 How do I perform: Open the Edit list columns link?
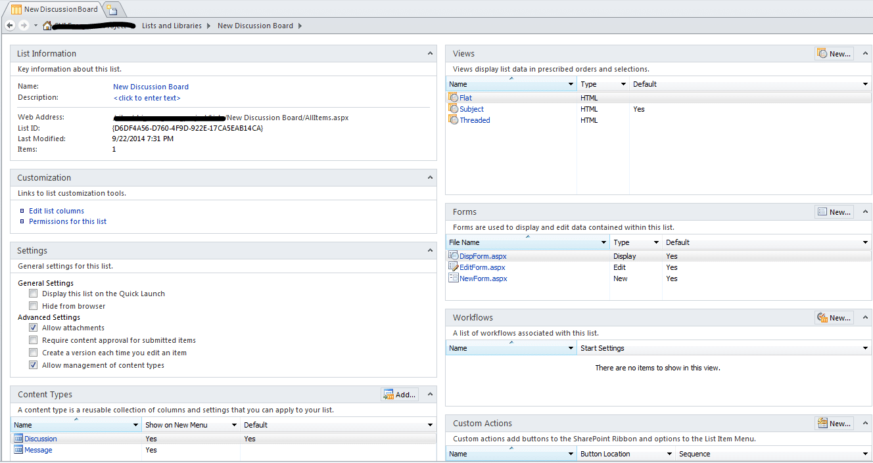pyautogui.click(x=57, y=211)
